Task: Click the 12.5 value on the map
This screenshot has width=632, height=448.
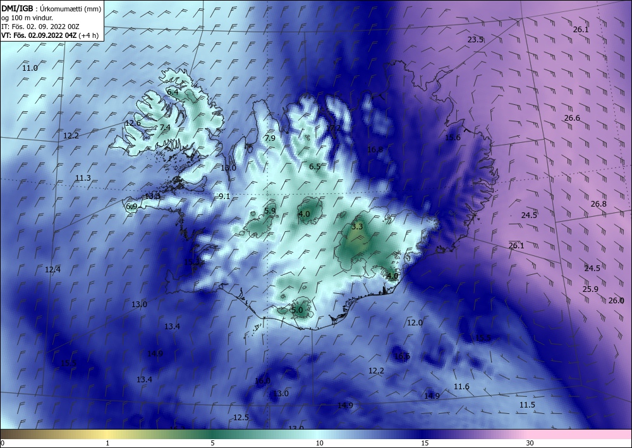Action: click(x=241, y=418)
